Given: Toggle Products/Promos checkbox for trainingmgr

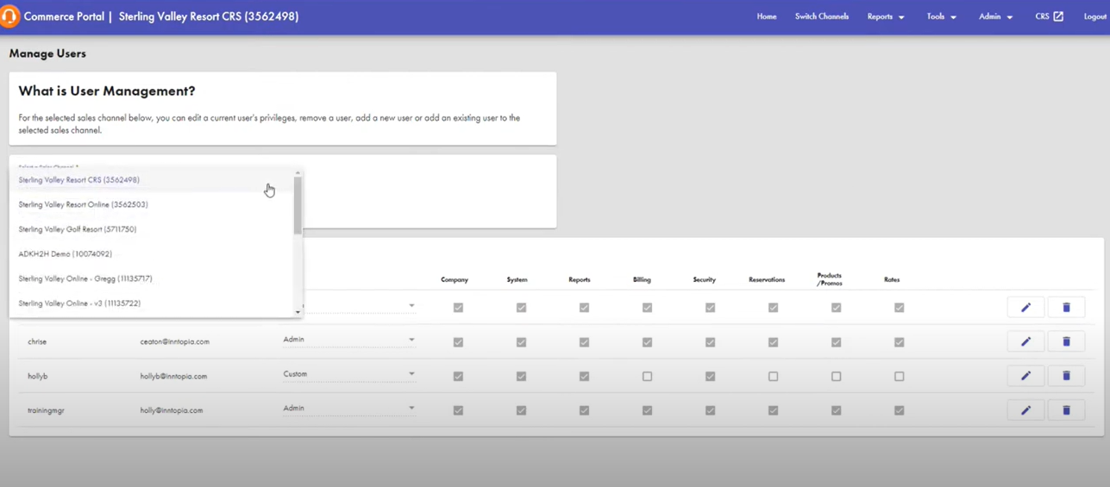Looking at the screenshot, I should 836,411.
